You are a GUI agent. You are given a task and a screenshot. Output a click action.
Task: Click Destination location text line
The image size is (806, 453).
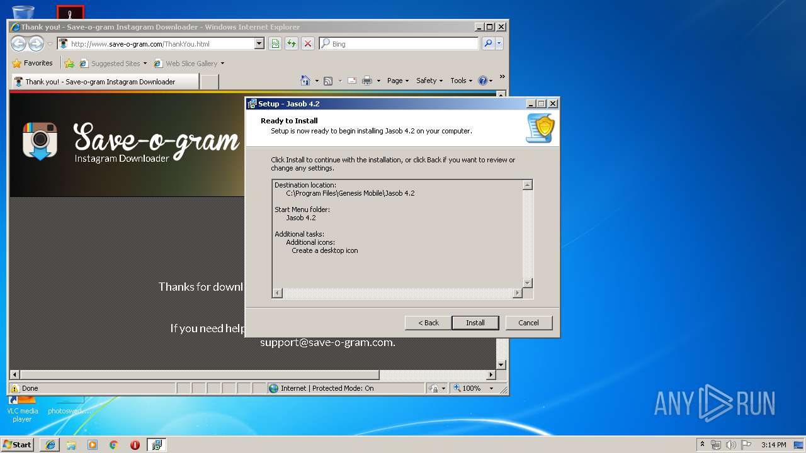(x=305, y=185)
